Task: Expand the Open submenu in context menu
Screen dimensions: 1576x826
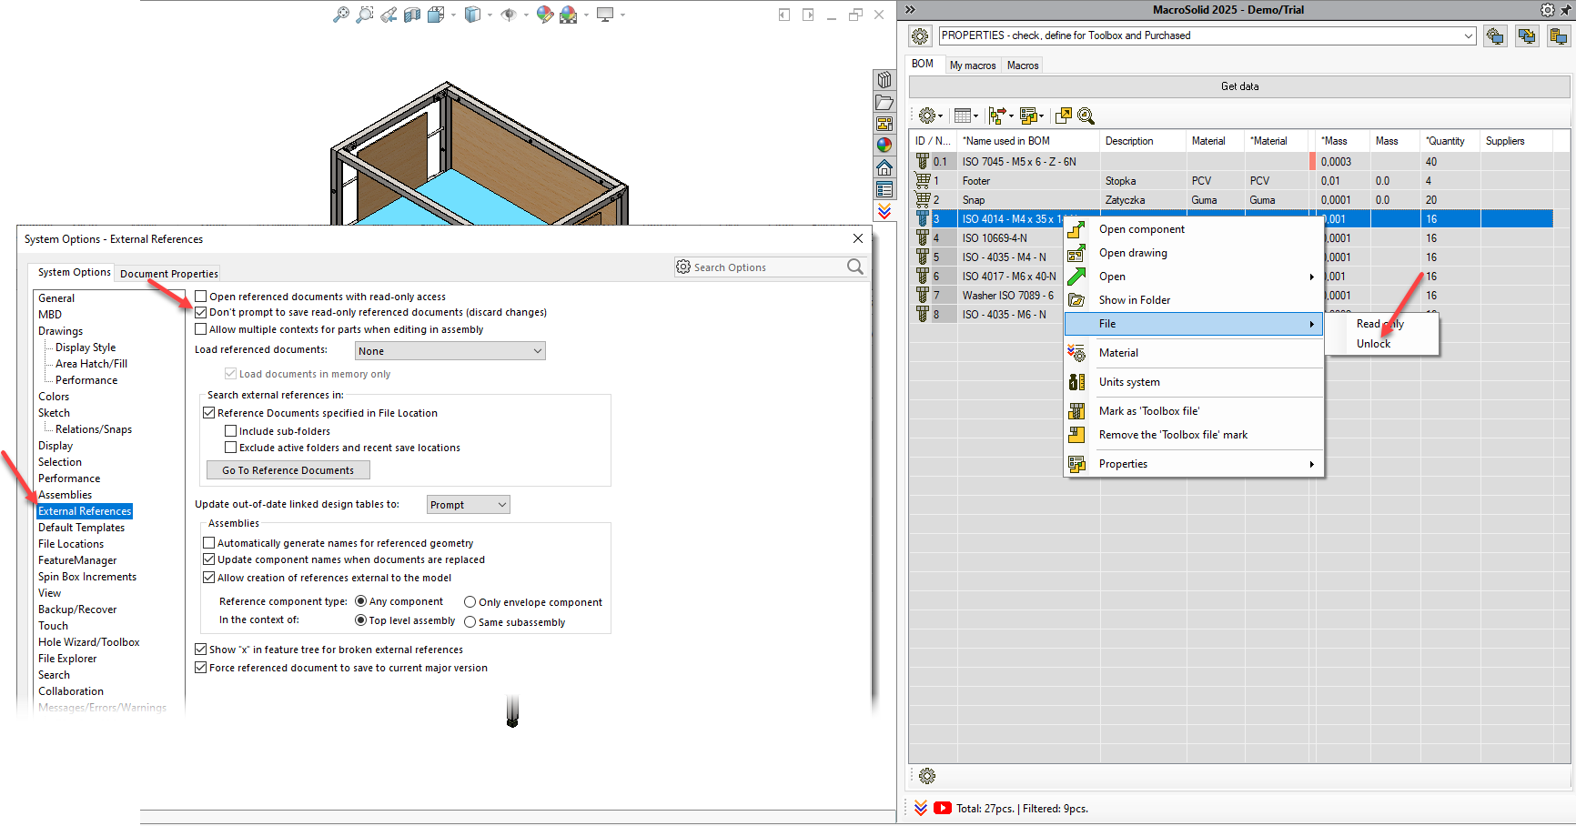Action: coord(1194,277)
